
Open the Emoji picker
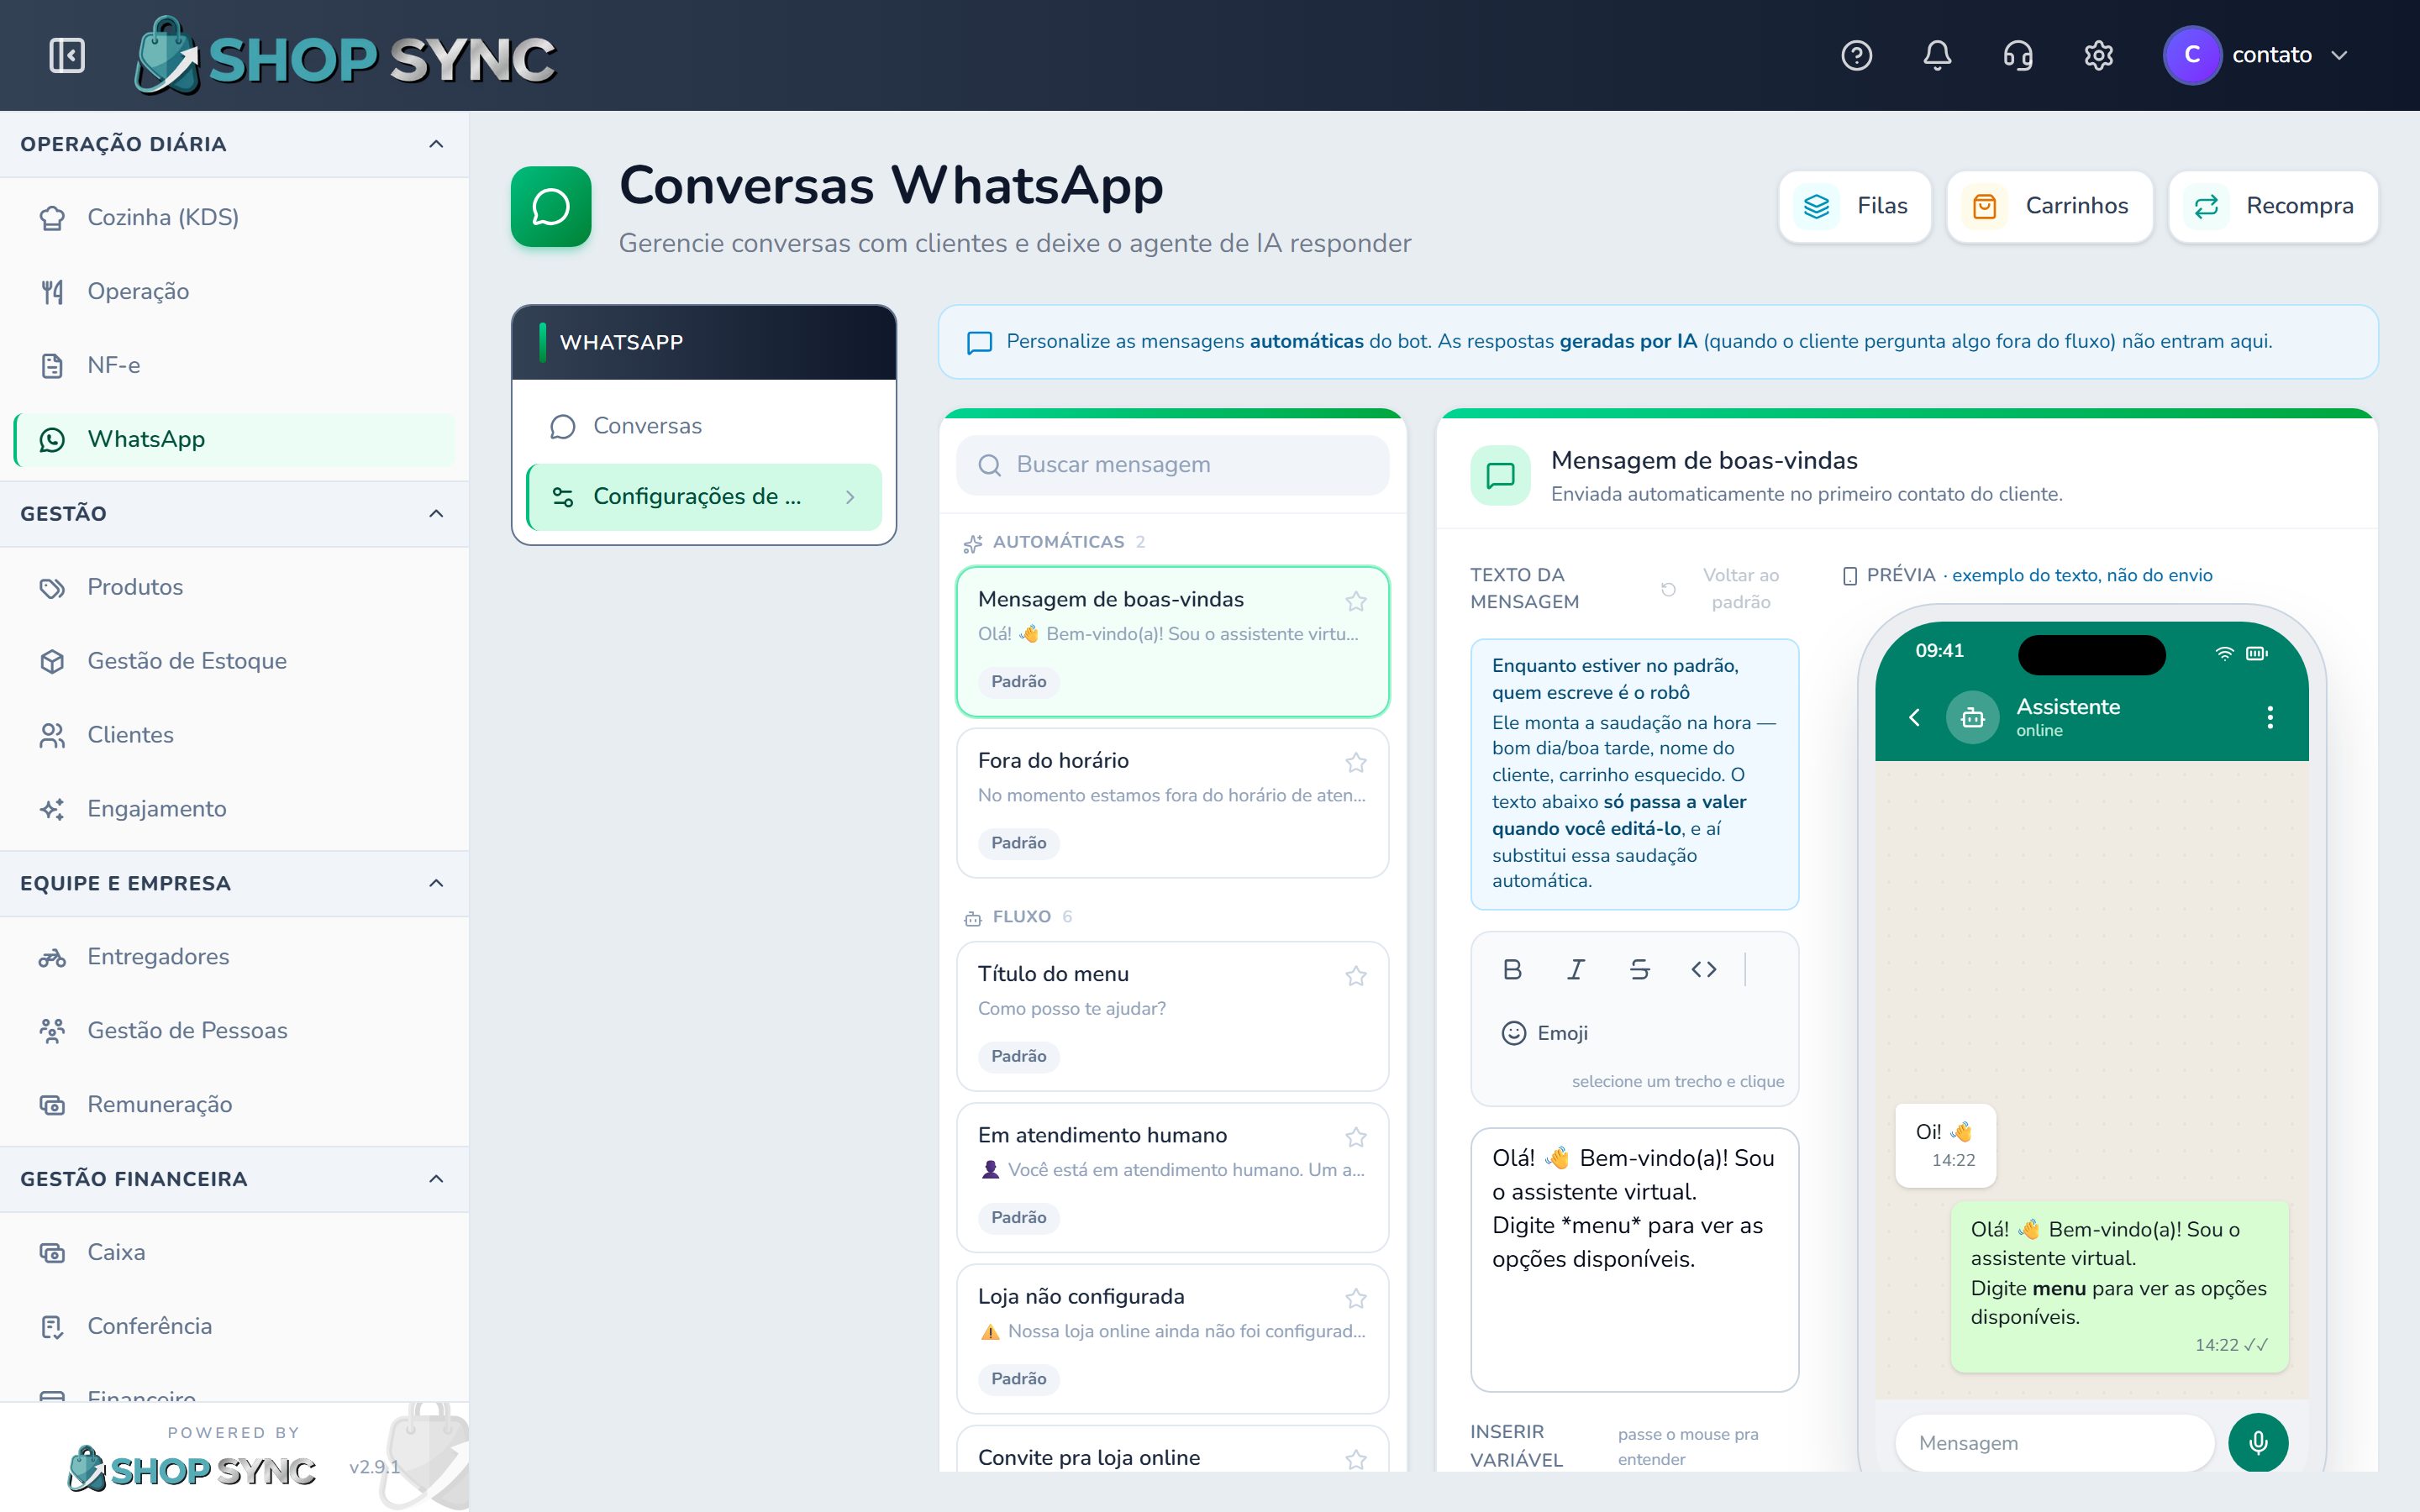point(1545,1033)
